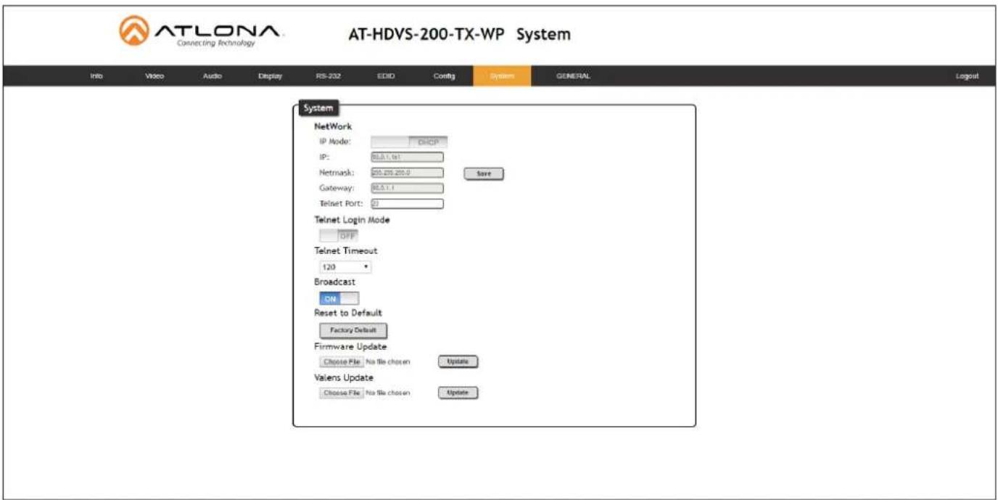
Task: Open the Info tab
Action: tap(96, 76)
